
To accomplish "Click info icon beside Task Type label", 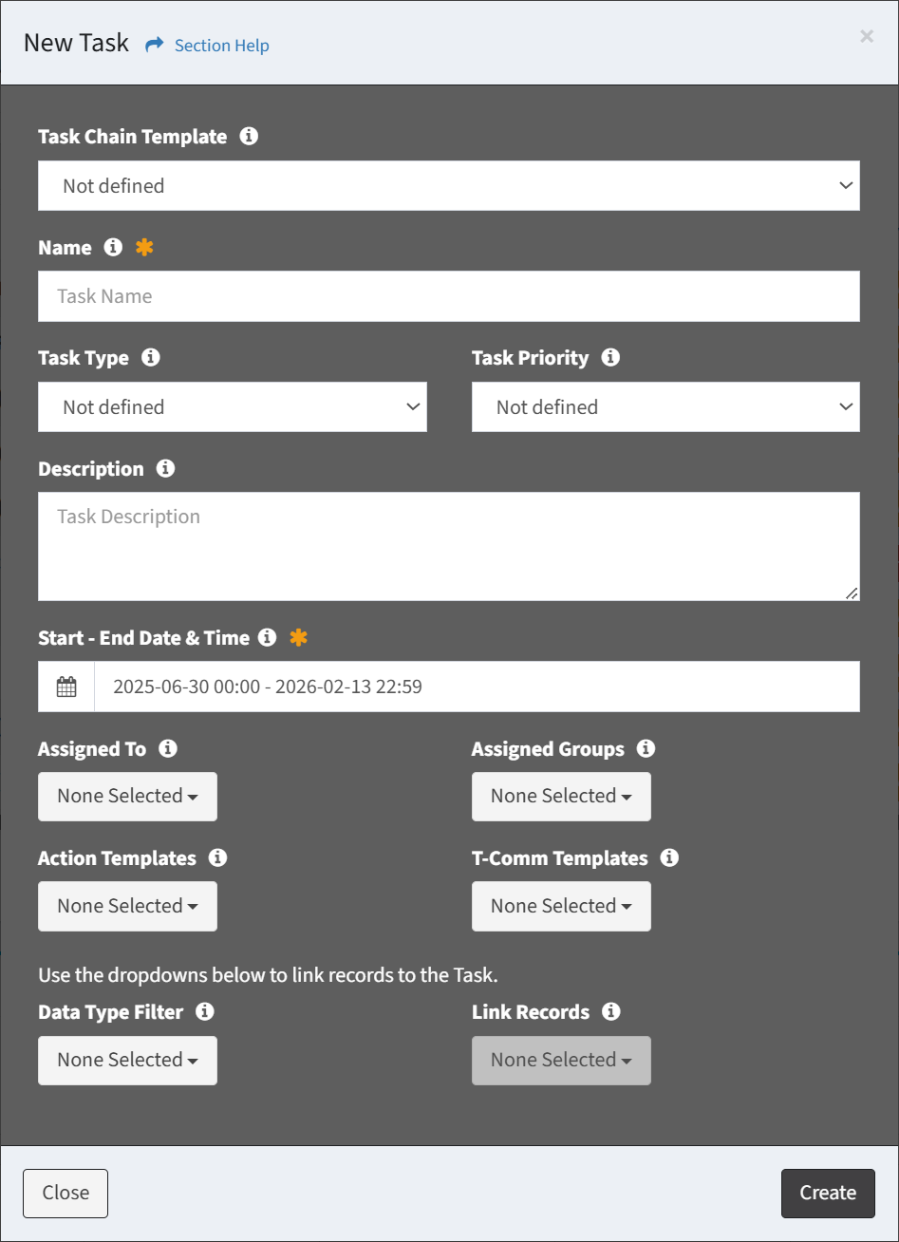I will pos(150,358).
